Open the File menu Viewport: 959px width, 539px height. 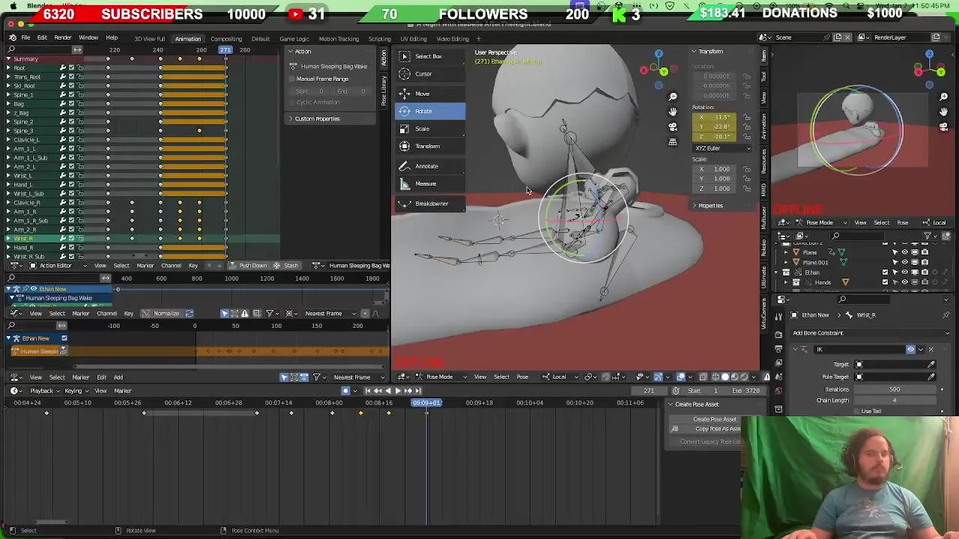click(25, 37)
